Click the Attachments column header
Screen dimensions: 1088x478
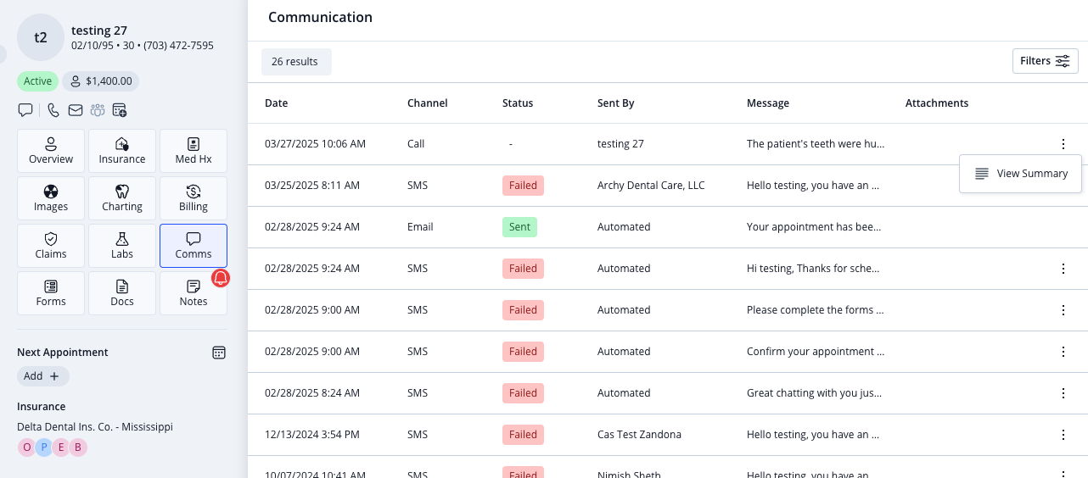coord(937,103)
